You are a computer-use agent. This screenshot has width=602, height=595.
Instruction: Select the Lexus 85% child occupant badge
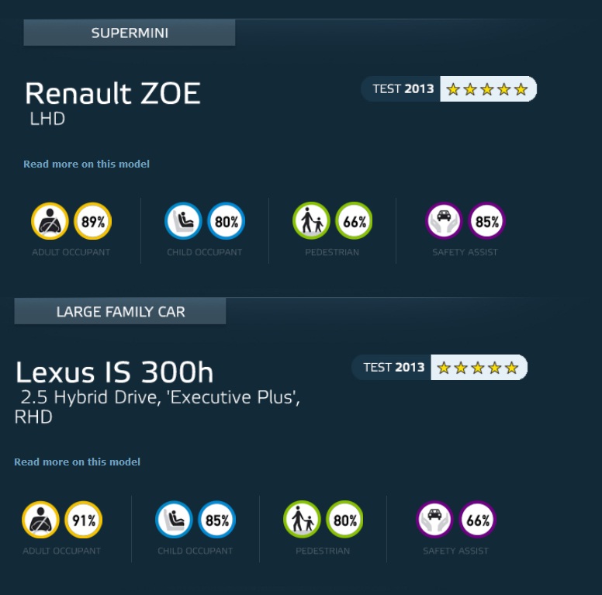click(216, 520)
